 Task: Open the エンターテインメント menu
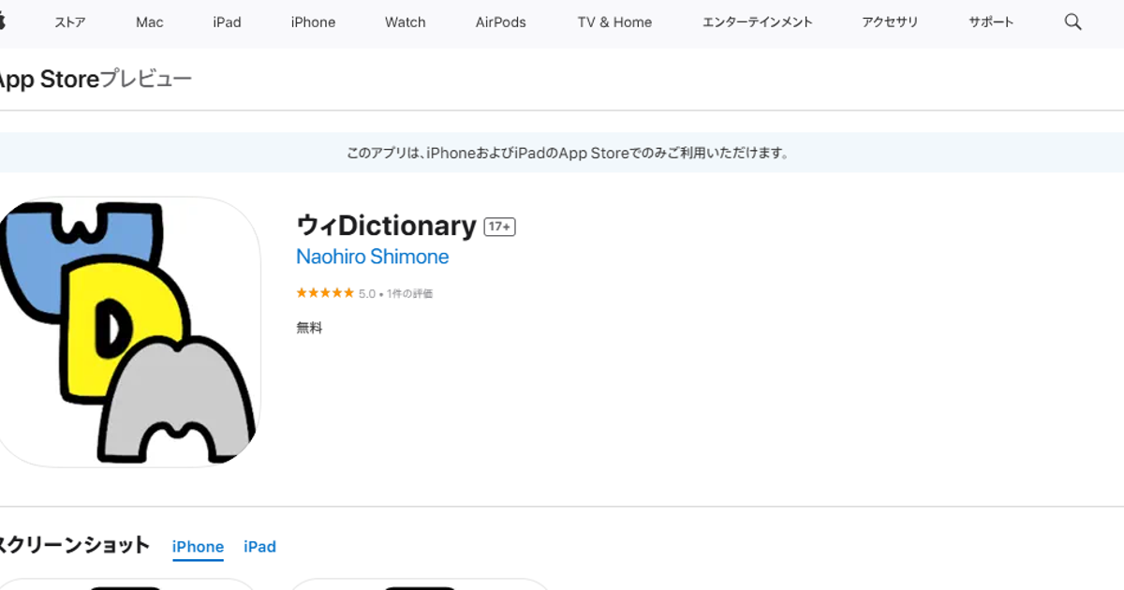[757, 22]
